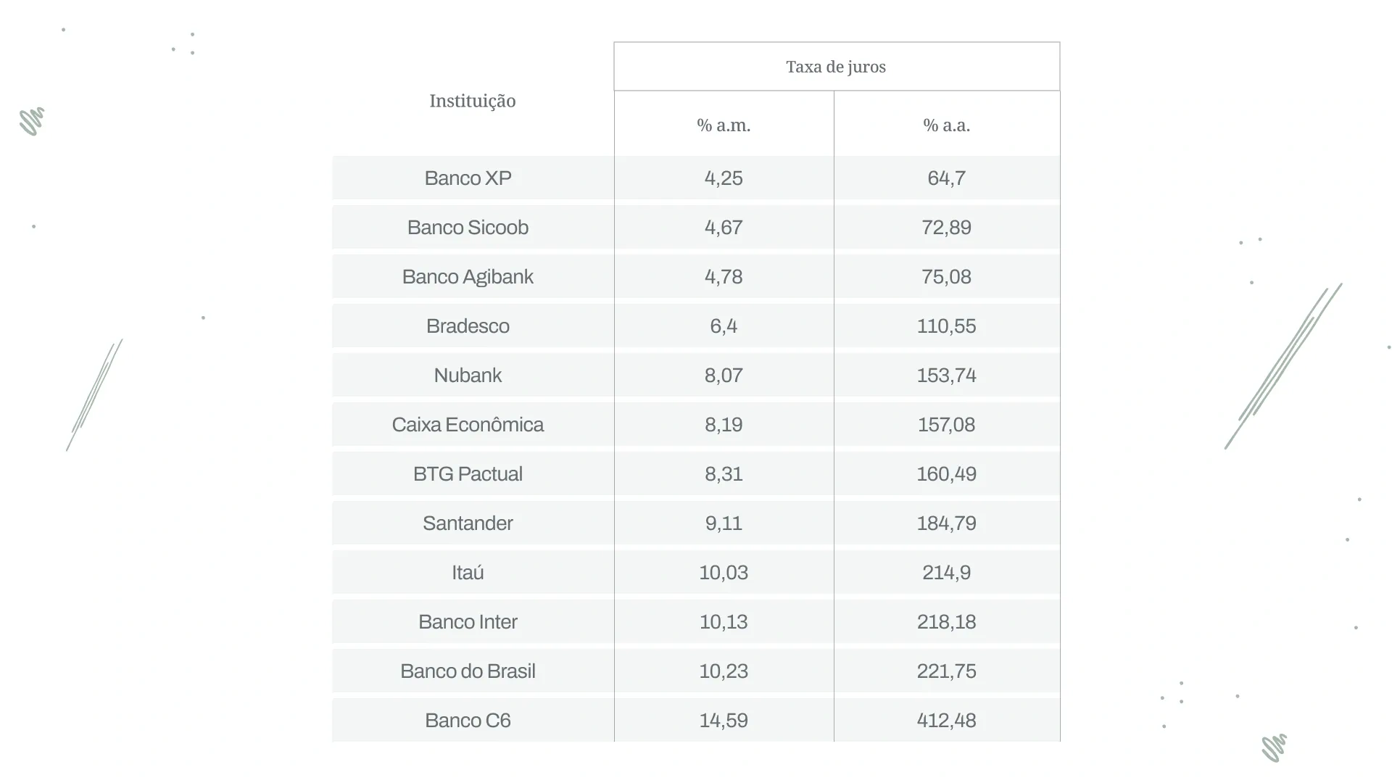The image size is (1392, 783).
Task: Click the Caixa Econômica cell
Action: (x=468, y=425)
